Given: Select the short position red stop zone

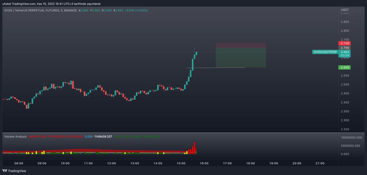Looking at the screenshot, I should 241,45.
